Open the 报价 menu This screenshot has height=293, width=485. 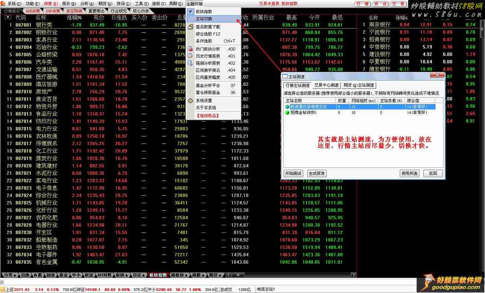click(69, 4)
